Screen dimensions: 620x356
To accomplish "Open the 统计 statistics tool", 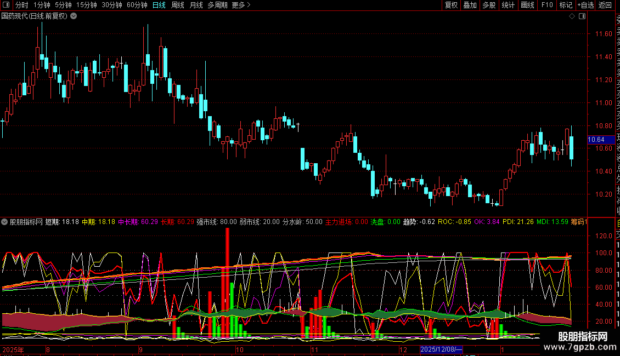I will tap(508, 5).
